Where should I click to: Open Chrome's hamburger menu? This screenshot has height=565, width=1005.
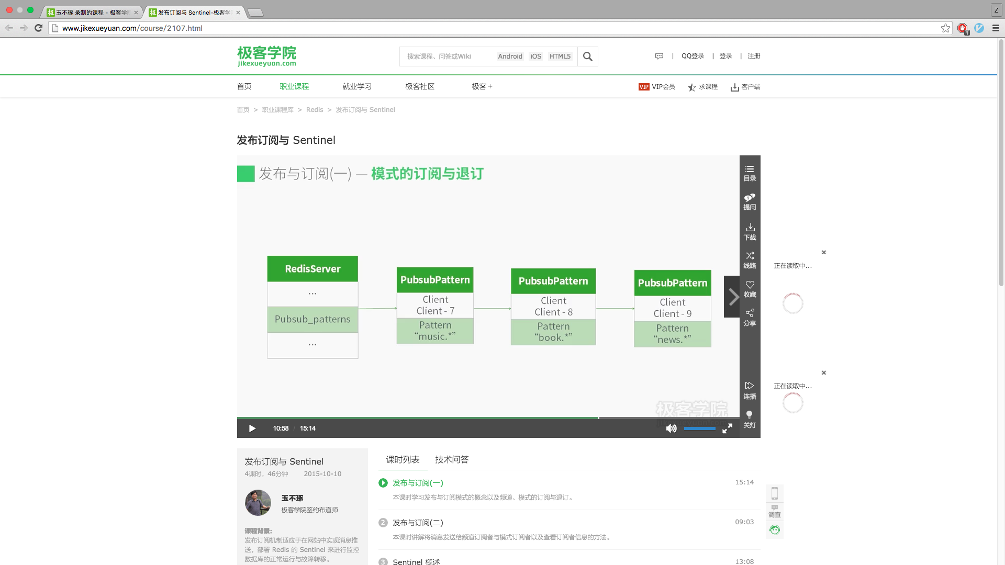(996, 28)
